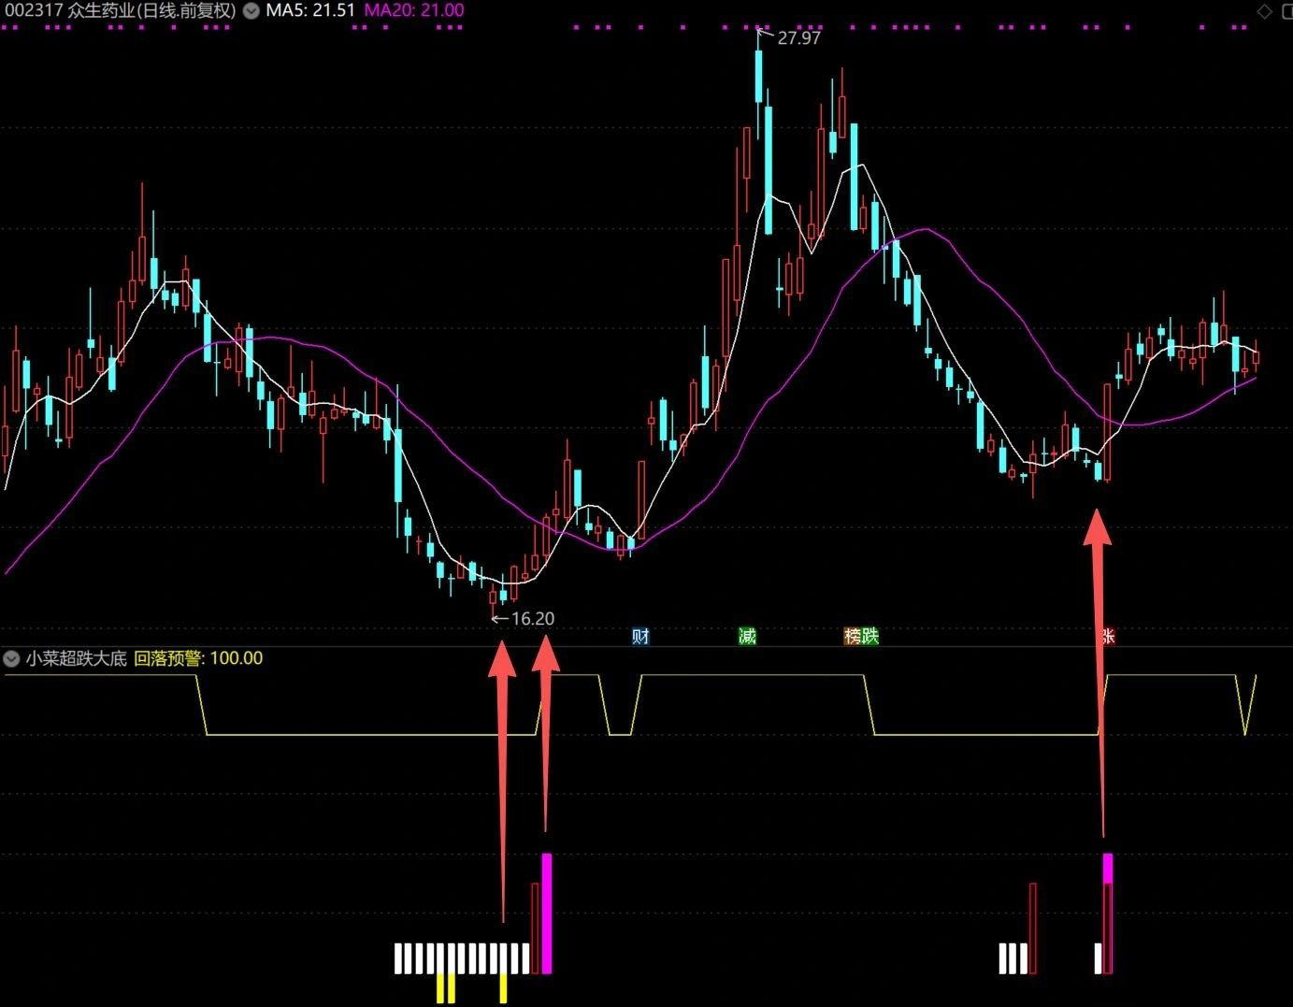Click the 回落预警: 100.00 value

[x=198, y=658]
